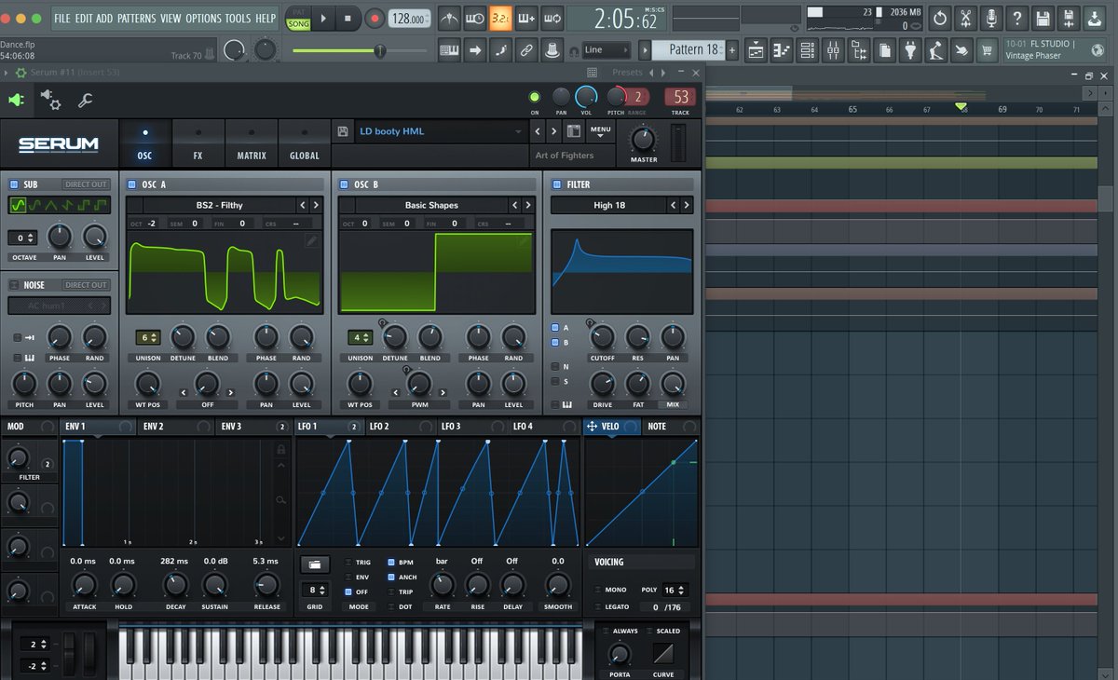Open the OSC A wavetable name BS2 - Filthy

click(x=219, y=205)
